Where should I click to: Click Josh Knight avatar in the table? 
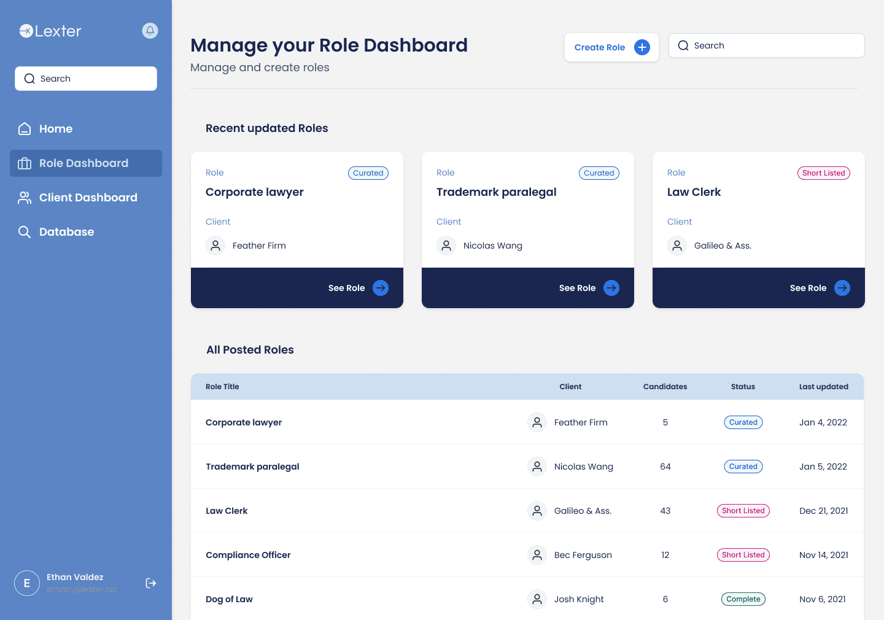coord(537,599)
